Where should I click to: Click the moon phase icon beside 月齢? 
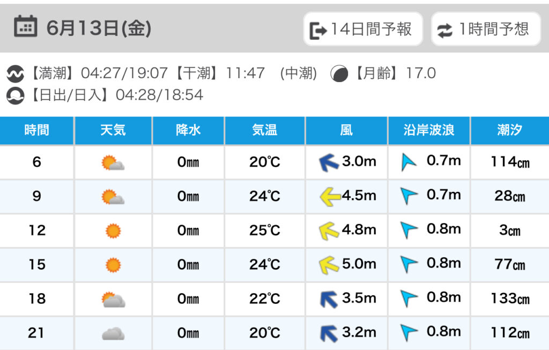pyautogui.click(x=339, y=73)
